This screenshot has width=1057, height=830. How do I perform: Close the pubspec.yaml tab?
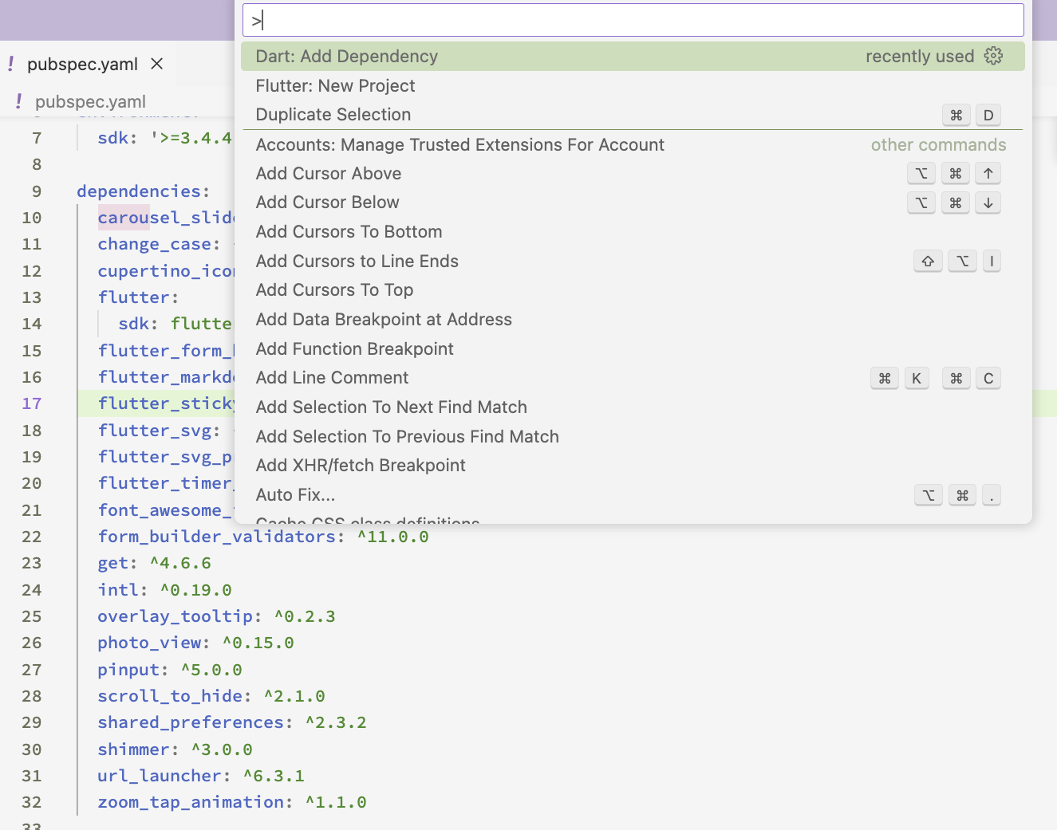157,64
